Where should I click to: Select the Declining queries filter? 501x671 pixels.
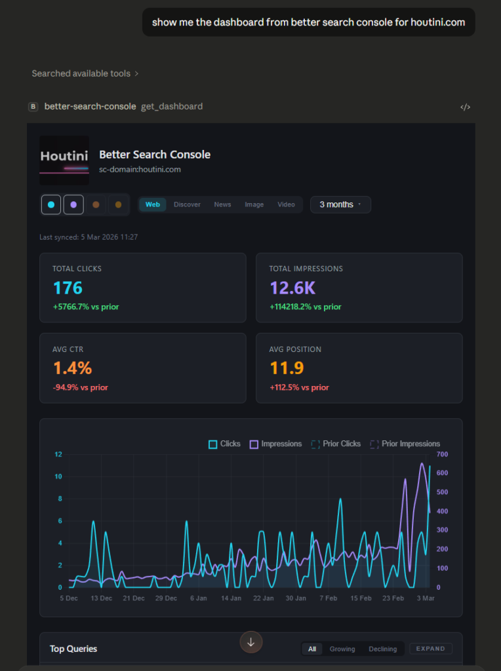click(382, 649)
